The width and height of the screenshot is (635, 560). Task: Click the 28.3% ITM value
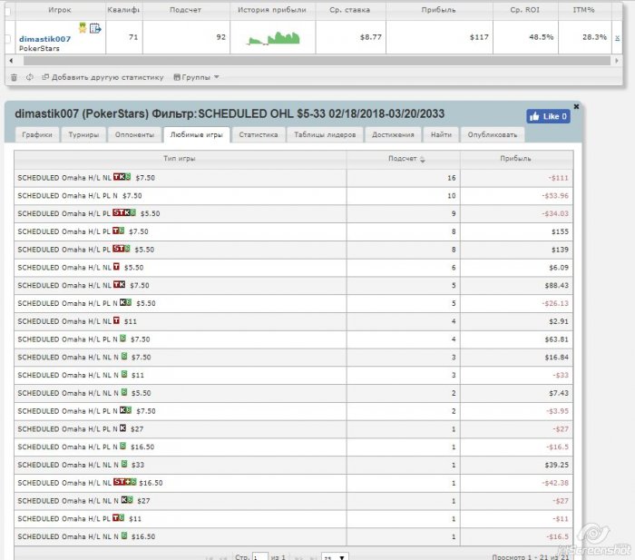point(594,37)
